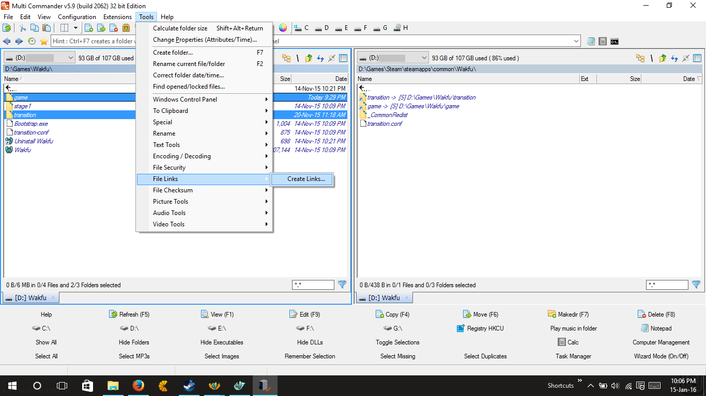Screen dimensions: 706x396
Task: Click the Copy (F4) button
Action: [x=392, y=315]
